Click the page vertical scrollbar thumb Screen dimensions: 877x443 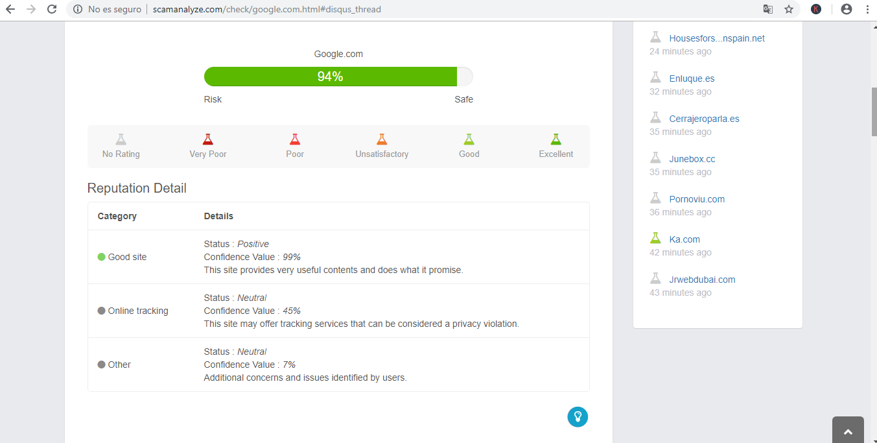[873, 111]
